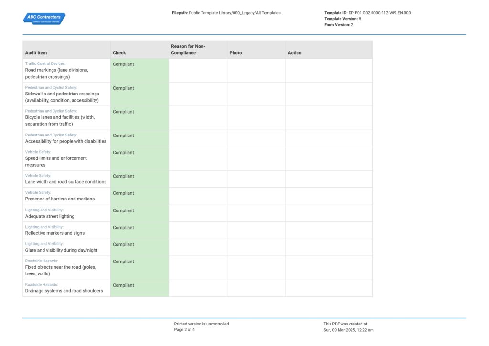Click the Reason for Non-Compliance header
This screenshot has width=489, height=346.
coord(188,49)
